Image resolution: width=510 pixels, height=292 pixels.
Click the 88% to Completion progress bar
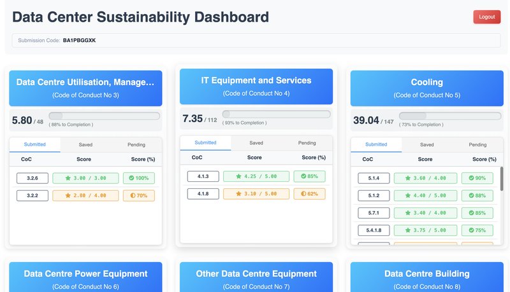105,116
